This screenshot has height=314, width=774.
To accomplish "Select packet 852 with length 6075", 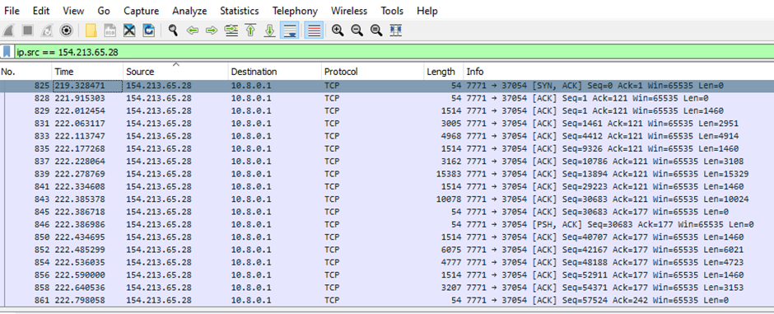I will click(387, 250).
